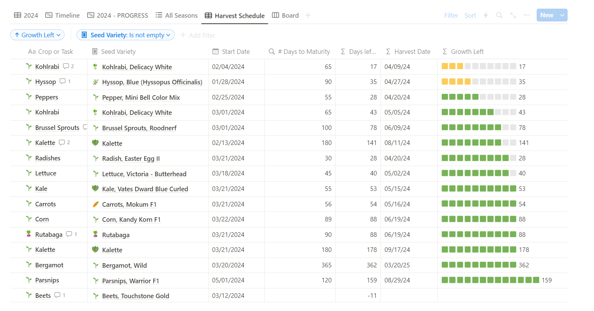Open the Kohlrabi, Delicacy White link first row
The width and height of the screenshot is (594, 311).
pyautogui.click(x=137, y=67)
